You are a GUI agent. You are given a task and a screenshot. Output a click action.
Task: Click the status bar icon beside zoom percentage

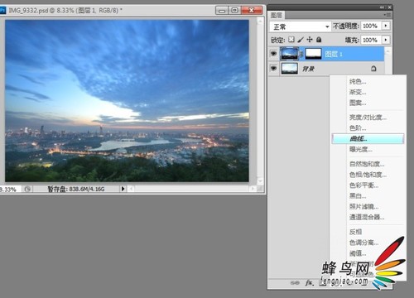pos(27,189)
